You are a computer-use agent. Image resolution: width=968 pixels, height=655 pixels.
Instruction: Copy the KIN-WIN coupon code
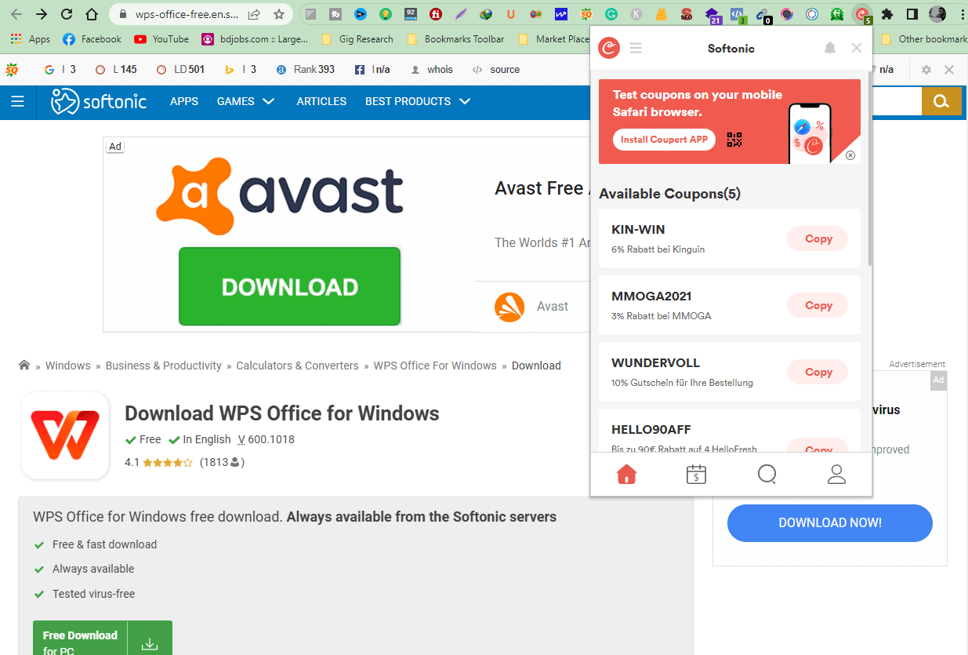(x=817, y=238)
